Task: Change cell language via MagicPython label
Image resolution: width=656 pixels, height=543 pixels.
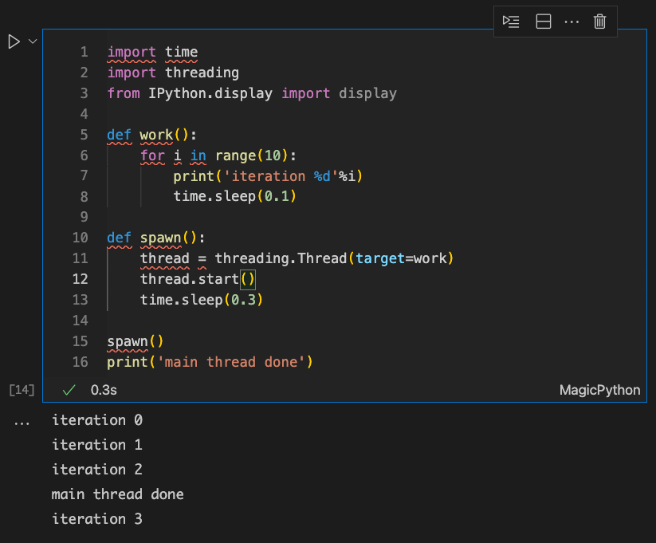Action: pyautogui.click(x=599, y=390)
